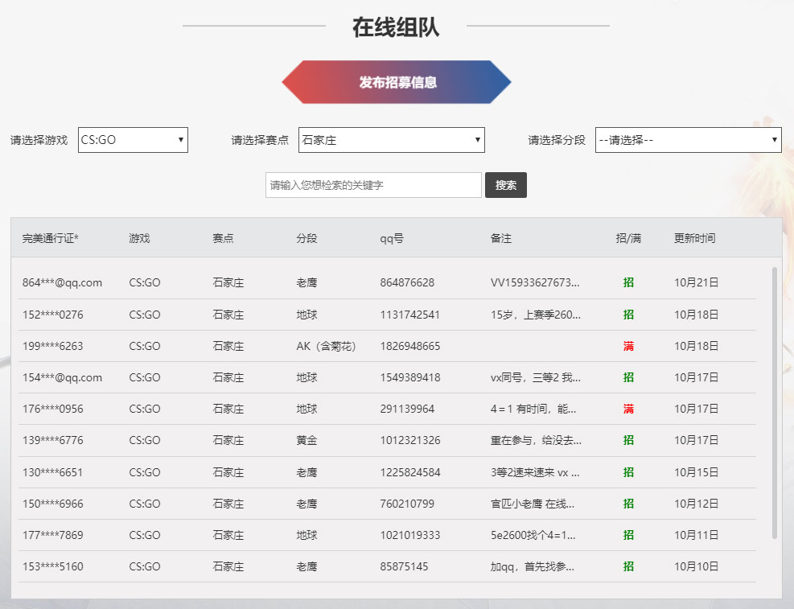Click the 完美通行证* column header
The width and height of the screenshot is (794, 609).
(x=56, y=238)
